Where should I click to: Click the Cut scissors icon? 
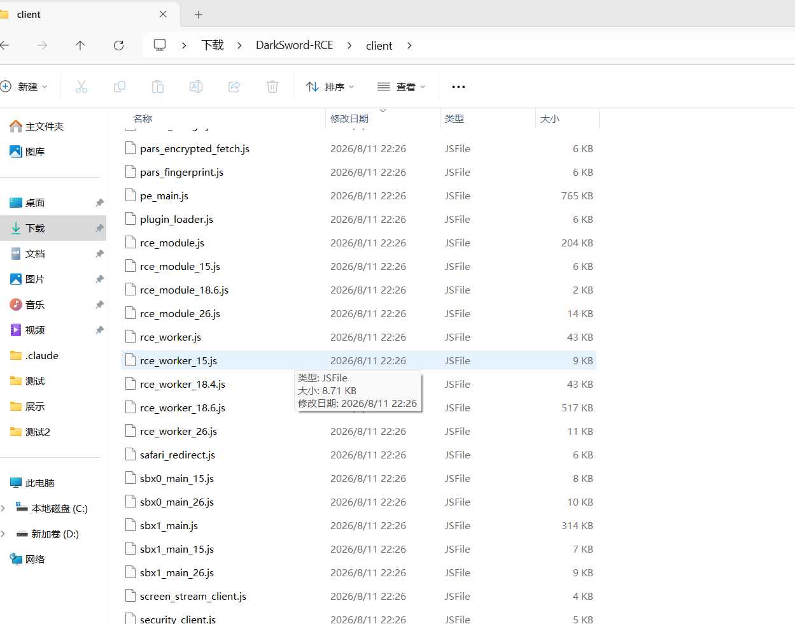(81, 87)
